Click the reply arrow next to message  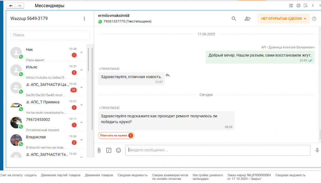point(168,75)
